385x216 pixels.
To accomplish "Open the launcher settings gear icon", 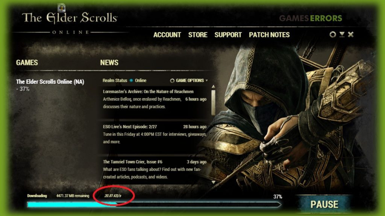I will (x=333, y=34).
